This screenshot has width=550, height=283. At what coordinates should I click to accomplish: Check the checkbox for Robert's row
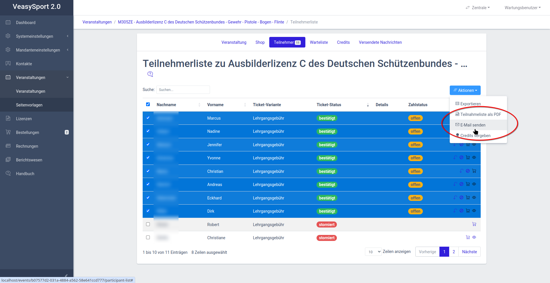pos(148,224)
